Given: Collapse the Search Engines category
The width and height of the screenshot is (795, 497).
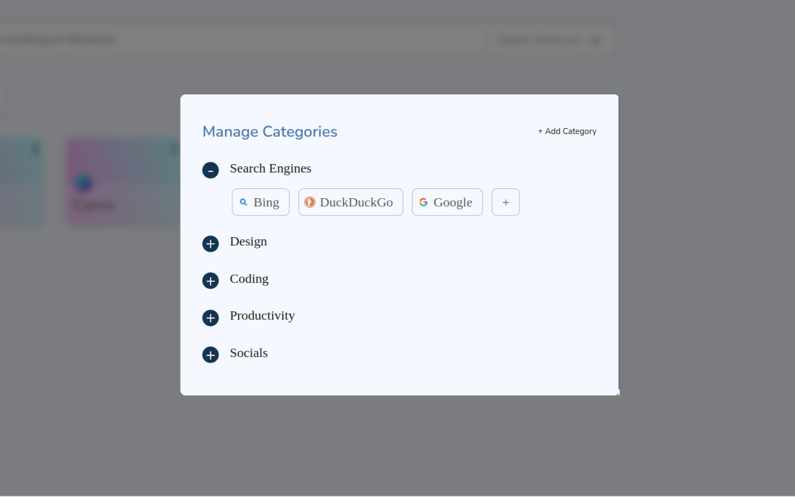Looking at the screenshot, I should click(x=211, y=170).
